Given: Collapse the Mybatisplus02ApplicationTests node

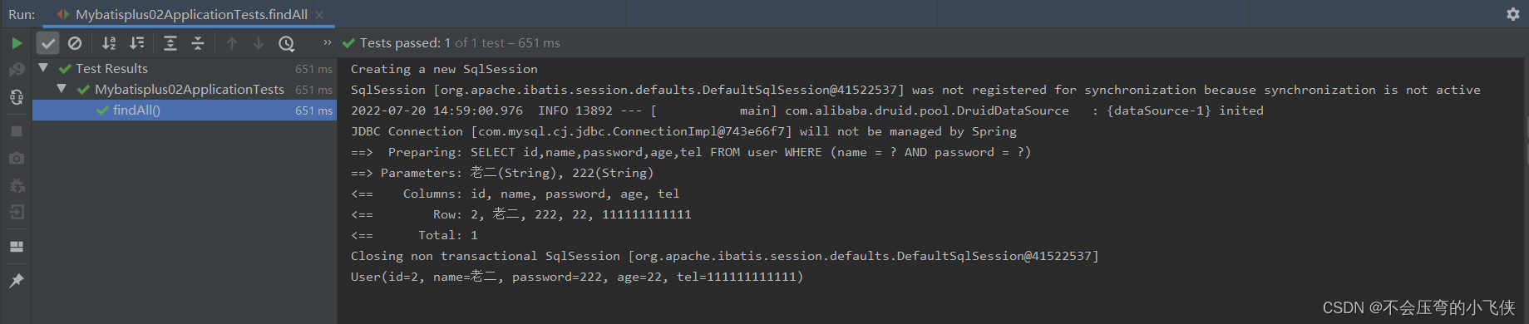Looking at the screenshot, I should 62,89.
